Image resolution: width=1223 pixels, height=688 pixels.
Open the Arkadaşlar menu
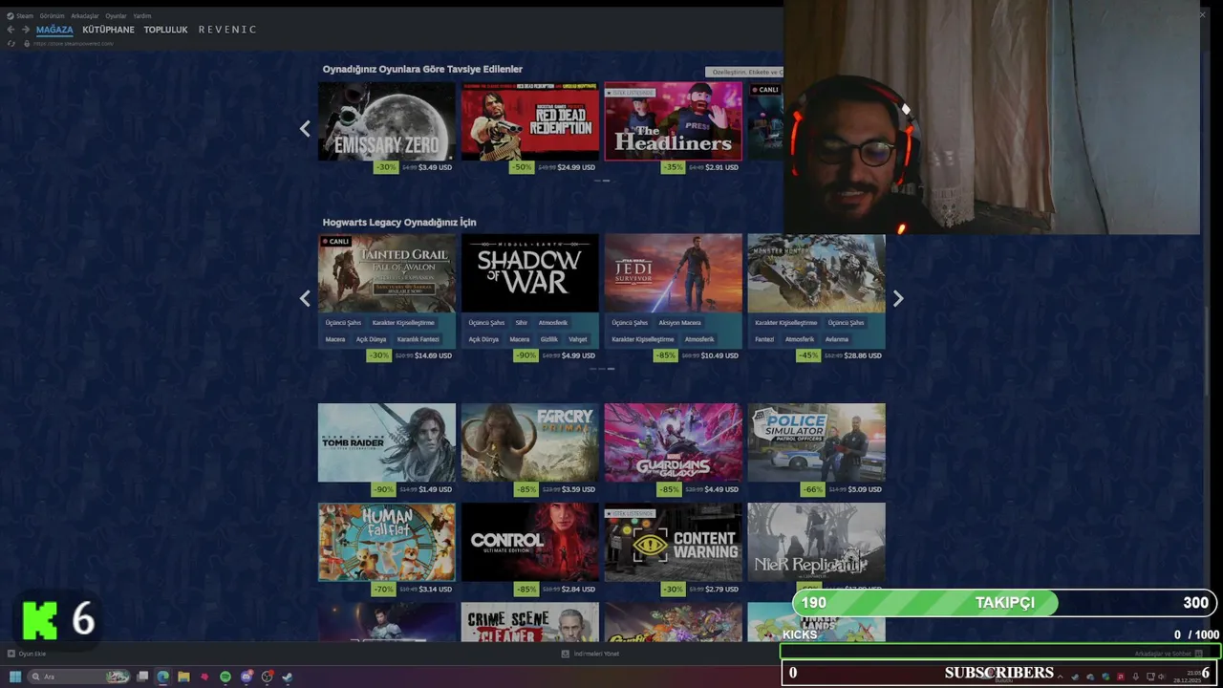tap(85, 16)
